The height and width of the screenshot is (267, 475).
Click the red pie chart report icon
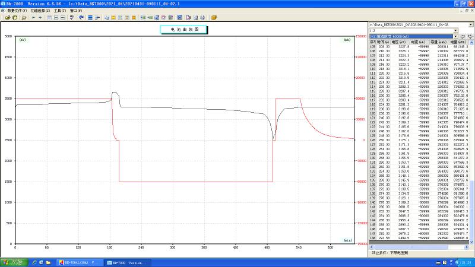click(164, 18)
